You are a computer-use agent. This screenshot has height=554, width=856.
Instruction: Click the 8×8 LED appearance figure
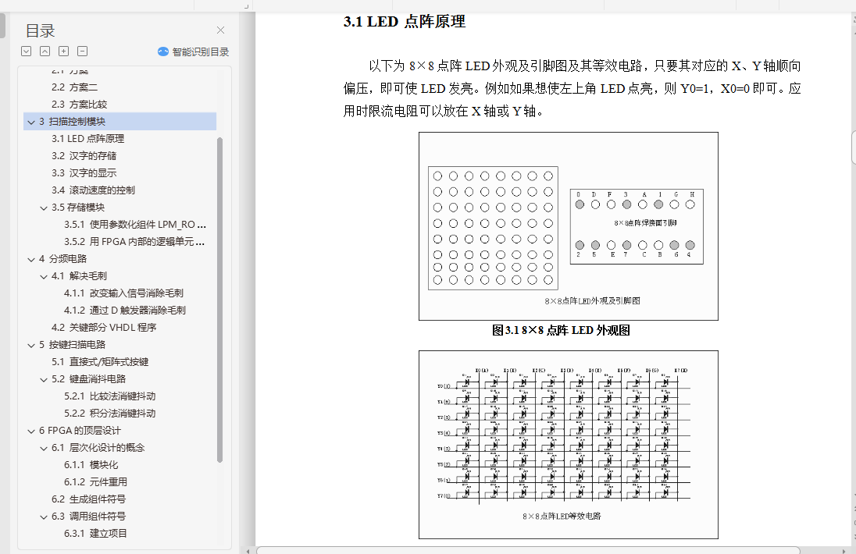pos(569,226)
